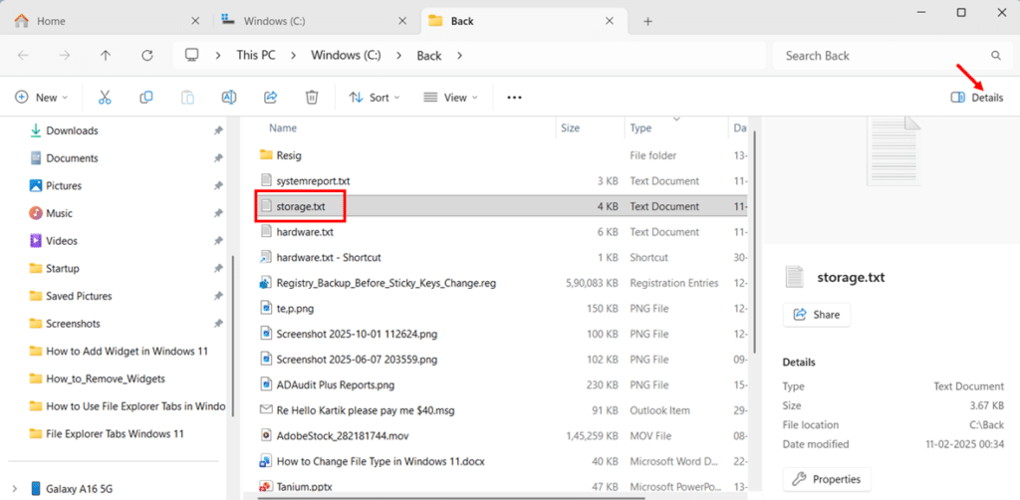Click the Rename icon in the toolbar

point(229,98)
